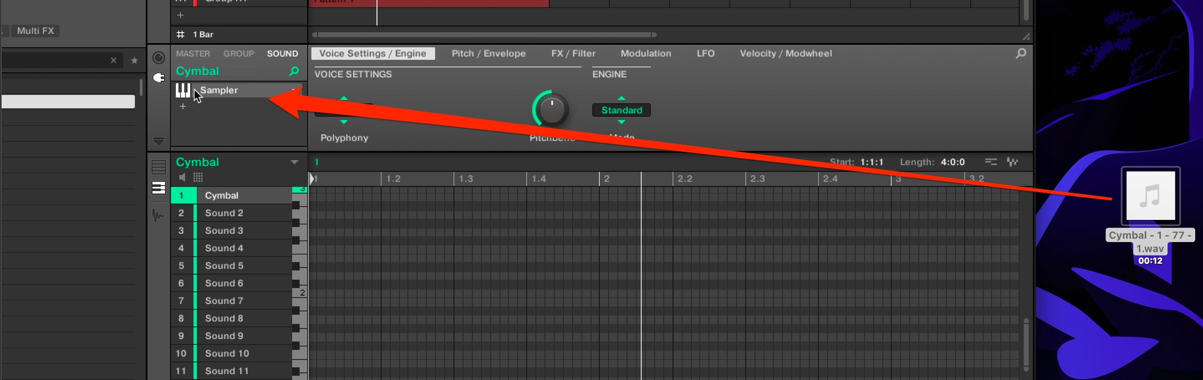Switch to the Channel properties icon
The height and width of the screenshot is (380, 1203).
(x=159, y=58)
